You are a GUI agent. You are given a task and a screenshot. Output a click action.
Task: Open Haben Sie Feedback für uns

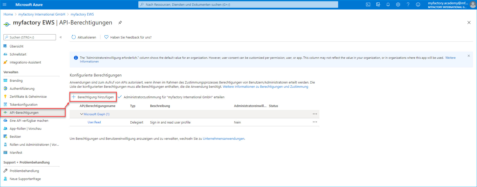tap(128, 37)
